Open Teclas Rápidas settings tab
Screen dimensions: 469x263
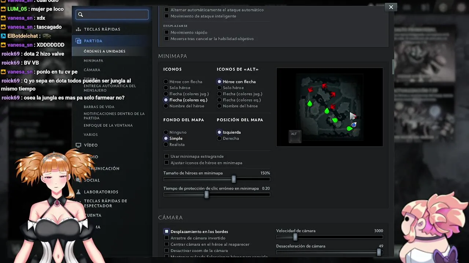[102, 29]
